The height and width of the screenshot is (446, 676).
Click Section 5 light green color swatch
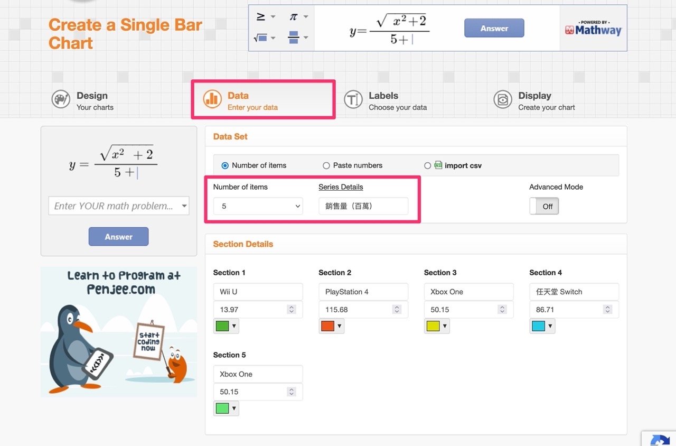[222, 408]
